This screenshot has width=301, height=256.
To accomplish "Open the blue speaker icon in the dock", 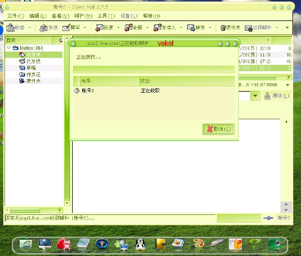I will point(102,244).
